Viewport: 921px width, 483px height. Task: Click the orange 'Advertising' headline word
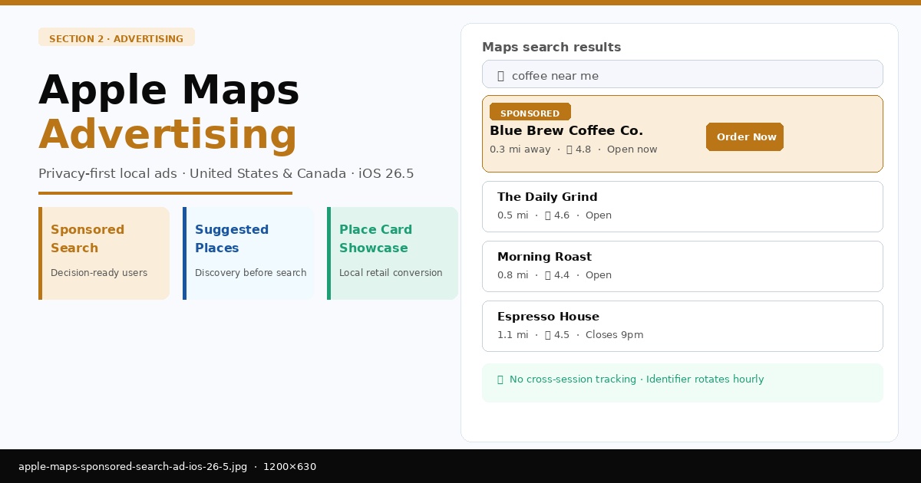coord(167,135)
